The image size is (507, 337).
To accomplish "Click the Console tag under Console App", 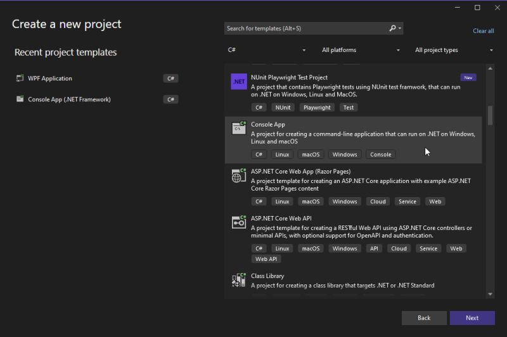I will point(381,155).
